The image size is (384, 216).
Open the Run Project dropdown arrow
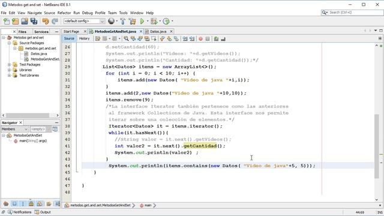(148, 22)
